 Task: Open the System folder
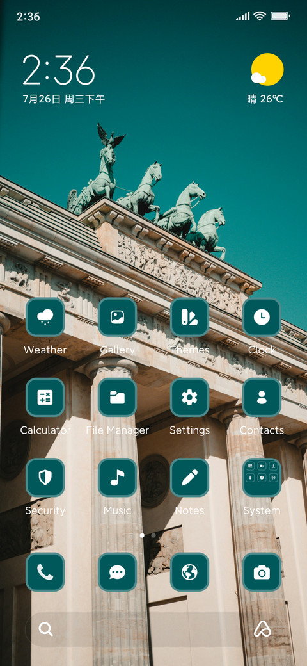coord(262,478)
